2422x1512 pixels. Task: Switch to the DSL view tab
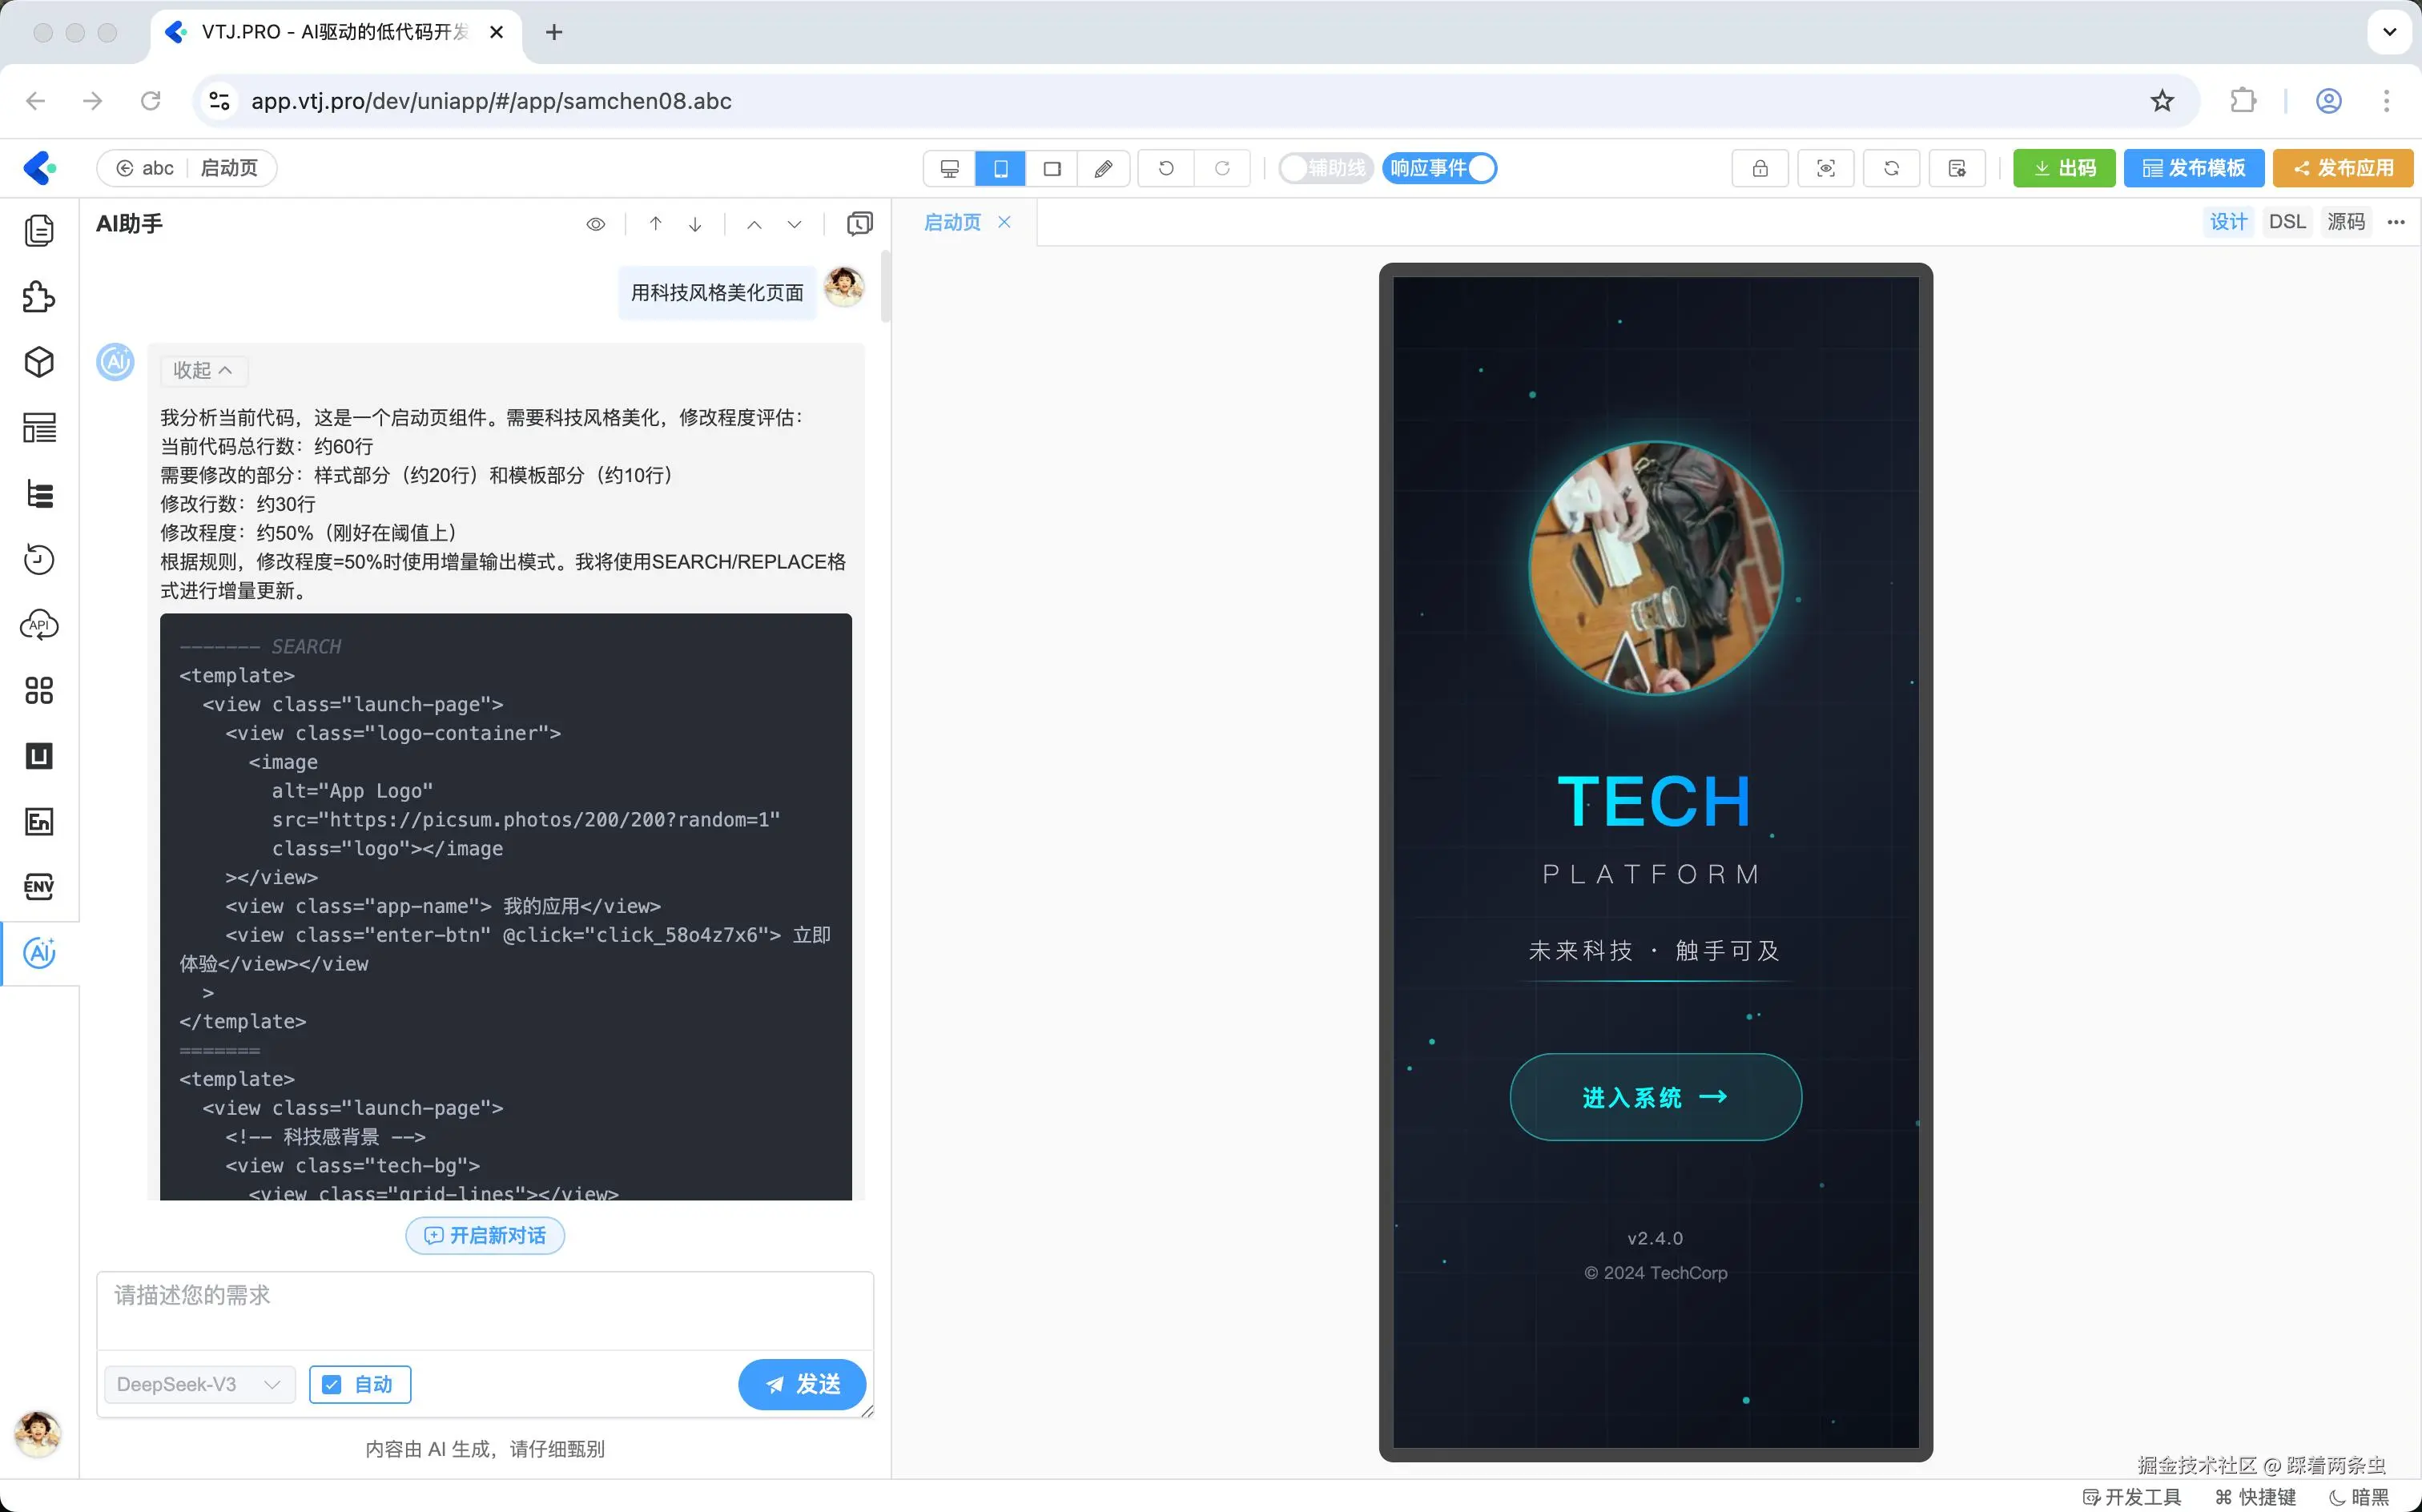[2286, 222]
